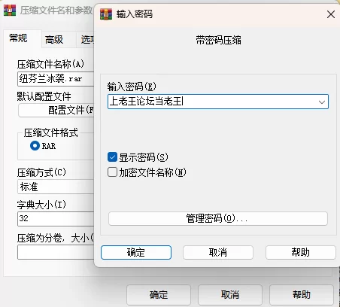Switch to the 高级 tab

(x=54, y=40)
